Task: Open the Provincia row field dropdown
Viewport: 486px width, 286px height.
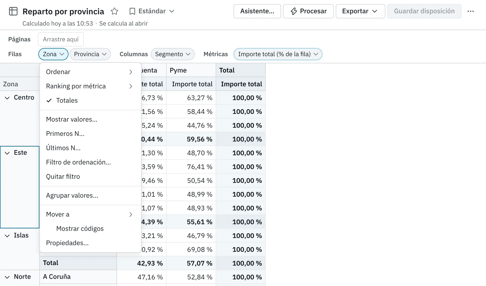Action: click(90, 54)
